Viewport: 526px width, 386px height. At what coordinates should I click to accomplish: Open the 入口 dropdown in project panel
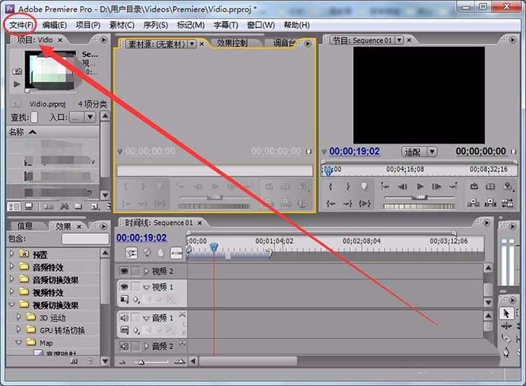90,117
